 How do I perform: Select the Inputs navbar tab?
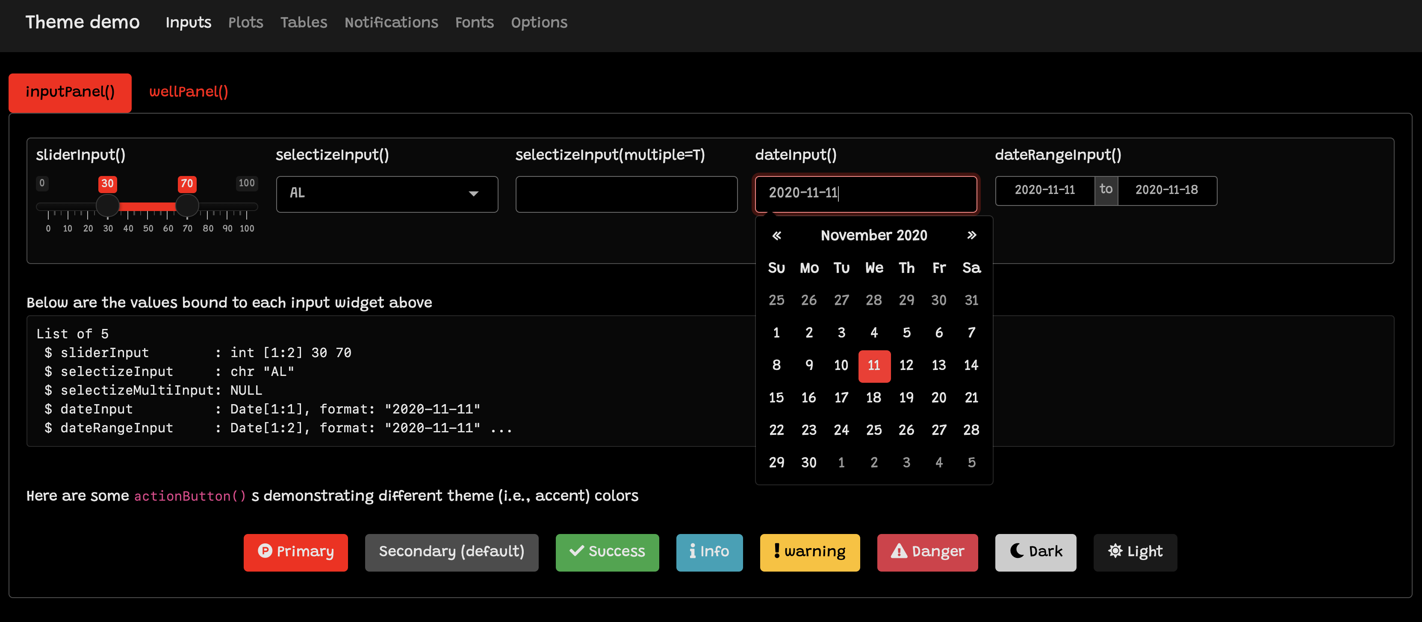coord(188,23)
